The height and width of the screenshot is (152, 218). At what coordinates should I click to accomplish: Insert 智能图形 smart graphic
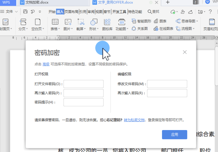pos(141,21)
